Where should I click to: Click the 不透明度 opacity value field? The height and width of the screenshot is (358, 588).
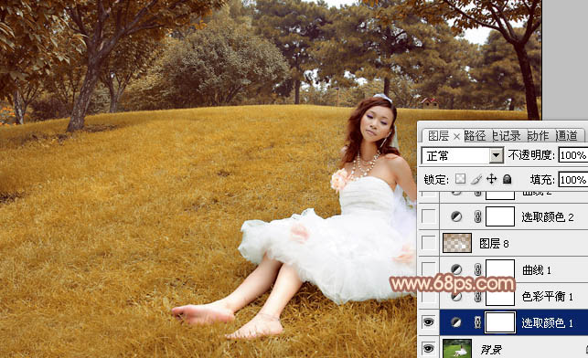(573, 155)
